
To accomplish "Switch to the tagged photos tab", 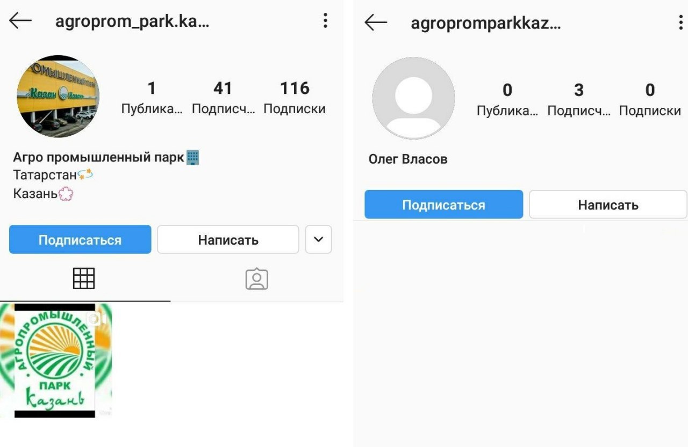I will pos(256,279).
